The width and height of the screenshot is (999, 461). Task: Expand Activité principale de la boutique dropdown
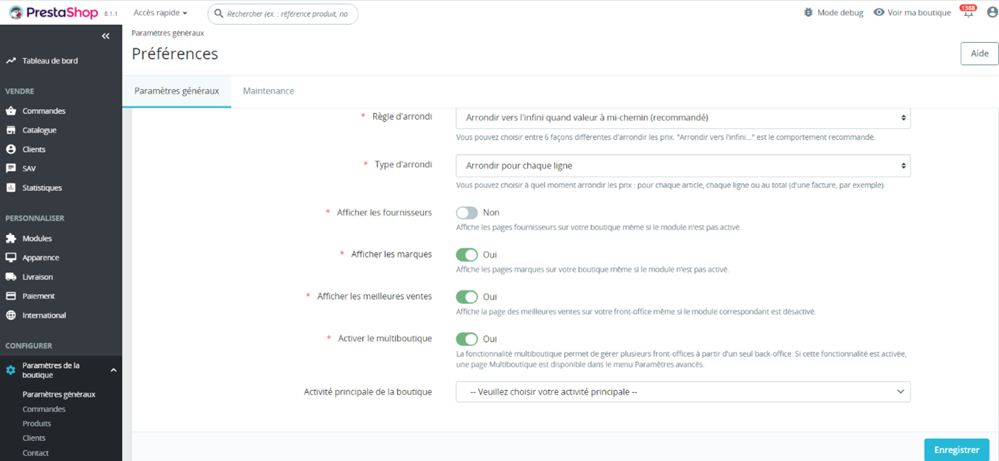682,392
